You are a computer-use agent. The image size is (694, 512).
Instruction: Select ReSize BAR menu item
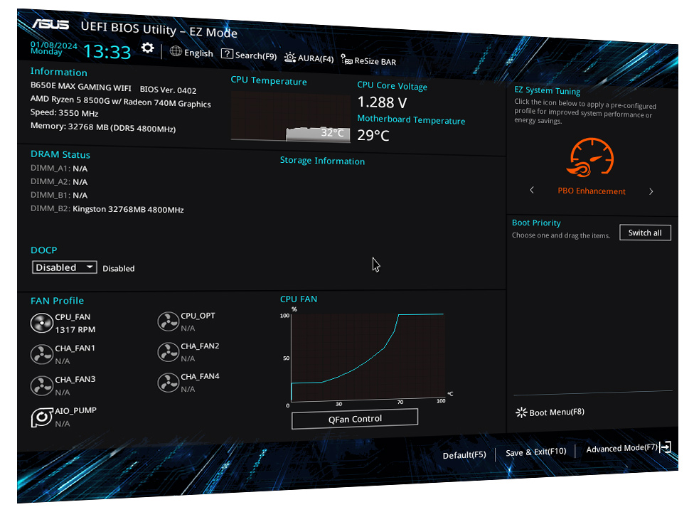(375, 61)
